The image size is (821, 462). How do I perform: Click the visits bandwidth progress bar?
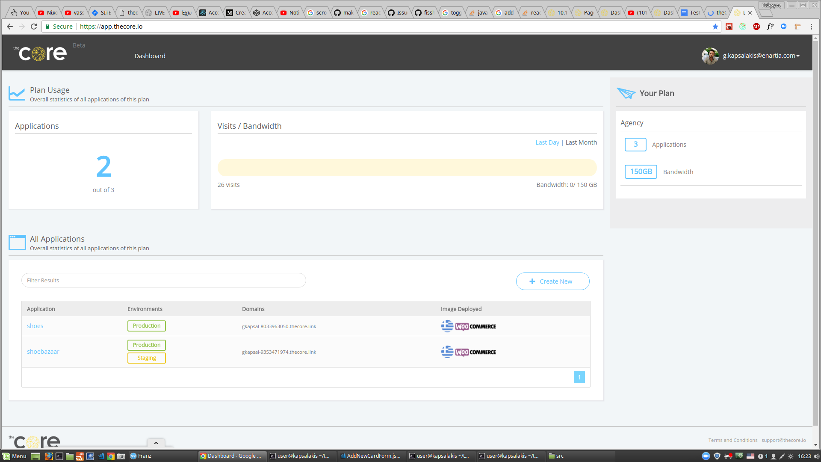[x=407, y=168]
